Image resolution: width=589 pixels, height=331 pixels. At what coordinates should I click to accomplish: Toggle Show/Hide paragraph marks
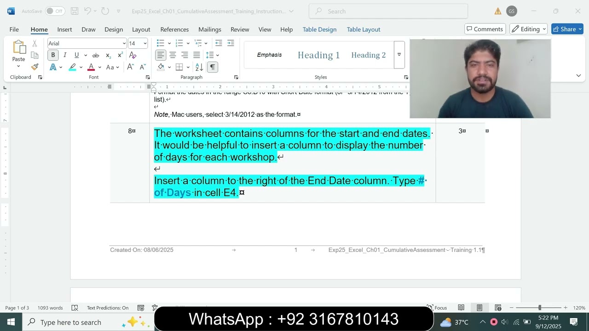tap(212, 67)
